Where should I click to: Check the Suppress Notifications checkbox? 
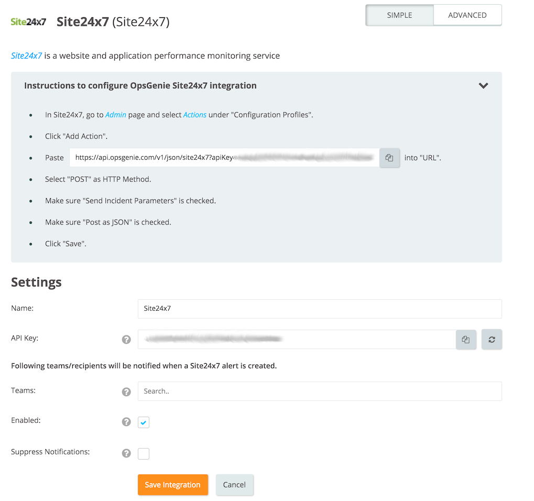click(144, 454)
